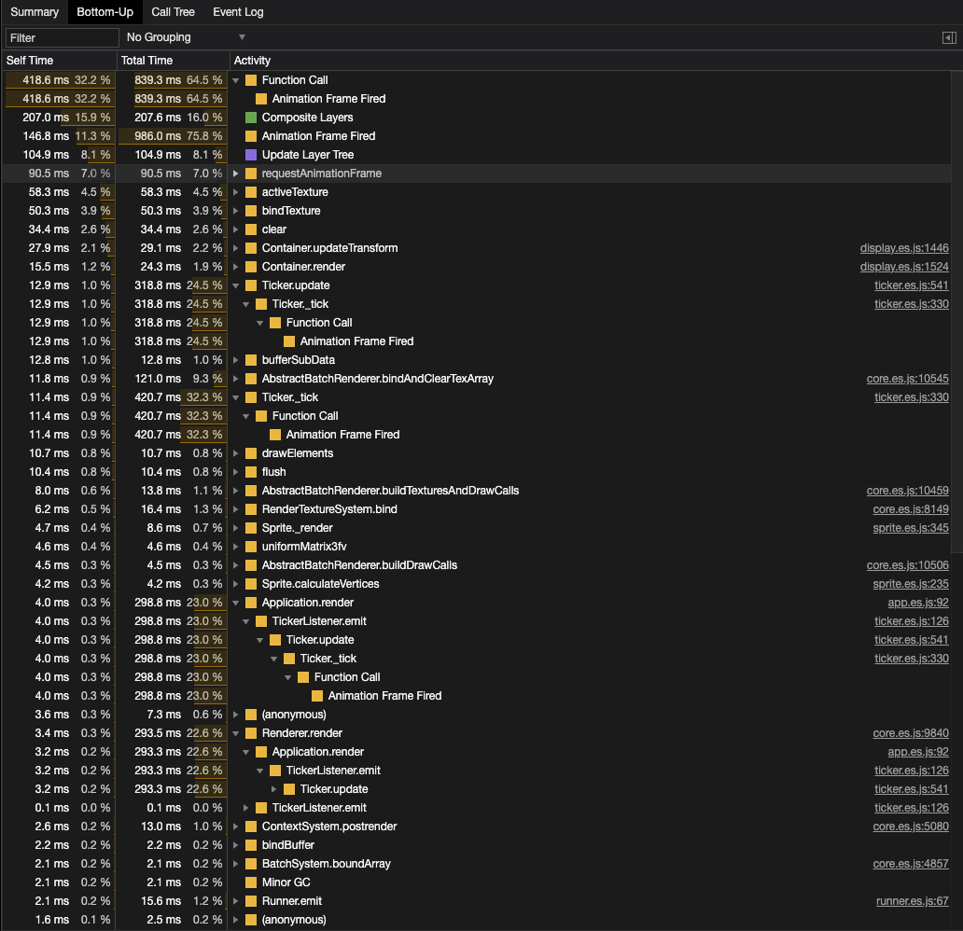Sort by Self Time column header

click(59, 61)
